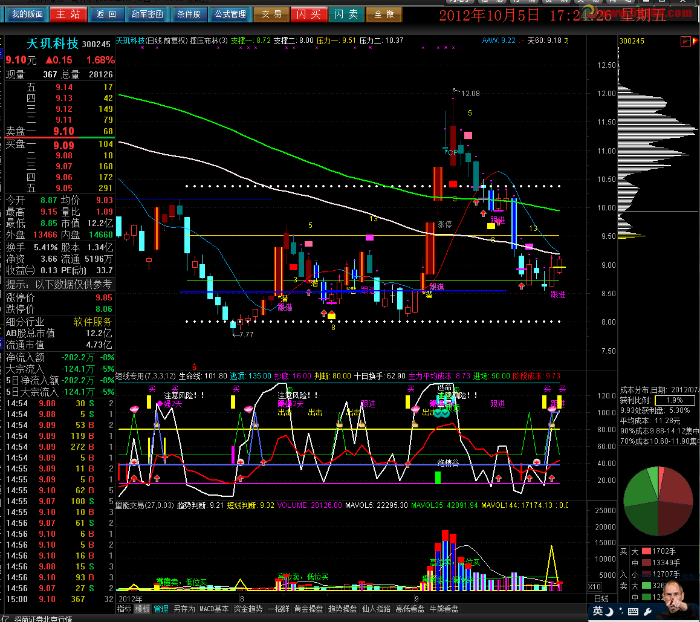This screenshot has width=700, height=622.
Task: Switch to the 仙人指路 template
Action: (377, 609)
